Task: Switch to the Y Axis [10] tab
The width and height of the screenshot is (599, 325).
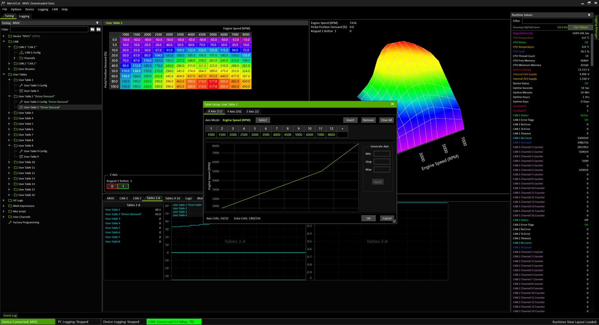Action: [234, 112]
